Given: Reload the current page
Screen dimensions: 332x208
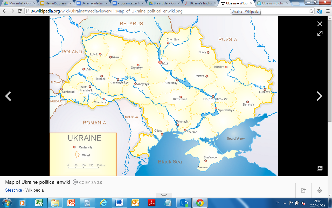Looking at the screenshot, I should point(19,11).
